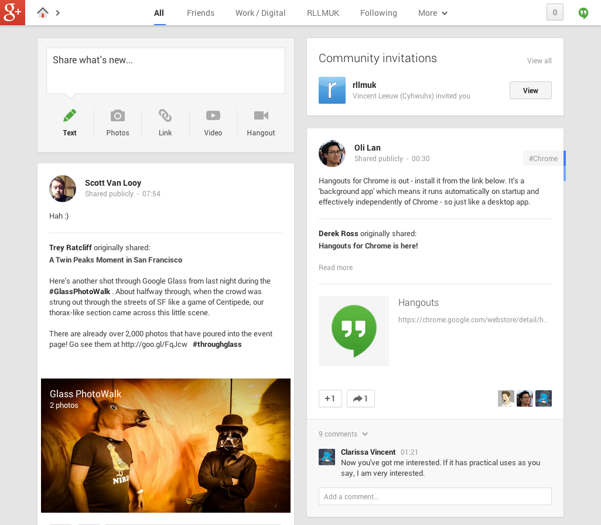Open Oli Lan post timestamp 00:30
Screen dimensions: 601x525
(421, 158)
